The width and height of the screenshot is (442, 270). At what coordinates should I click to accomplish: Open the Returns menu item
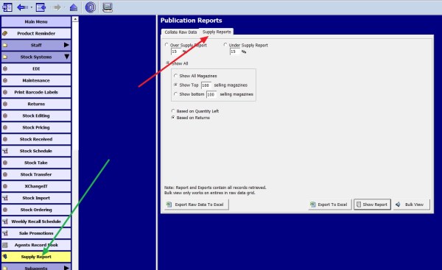pos(36,104)
